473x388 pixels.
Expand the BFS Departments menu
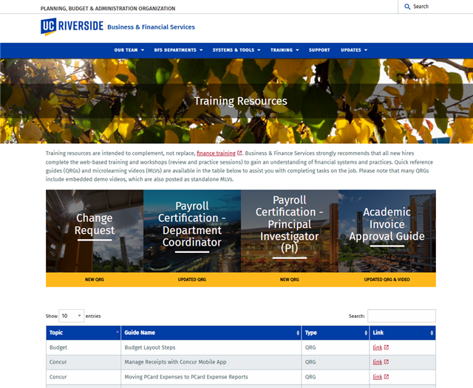[179, 50]
